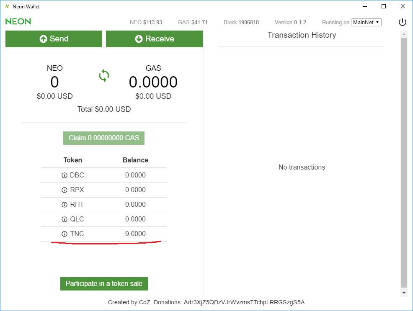This screenshot has height=311, width=413.
Task: View details about the RHT token
Action: tap(64, 204)
